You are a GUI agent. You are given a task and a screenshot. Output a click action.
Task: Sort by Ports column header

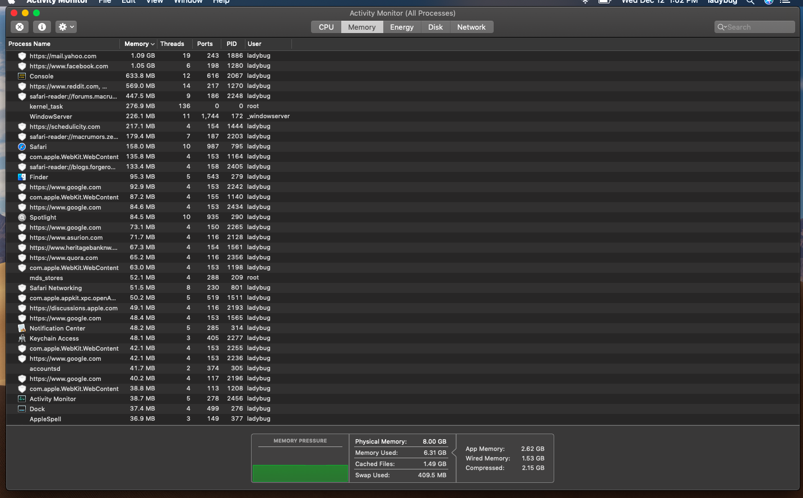207,44
